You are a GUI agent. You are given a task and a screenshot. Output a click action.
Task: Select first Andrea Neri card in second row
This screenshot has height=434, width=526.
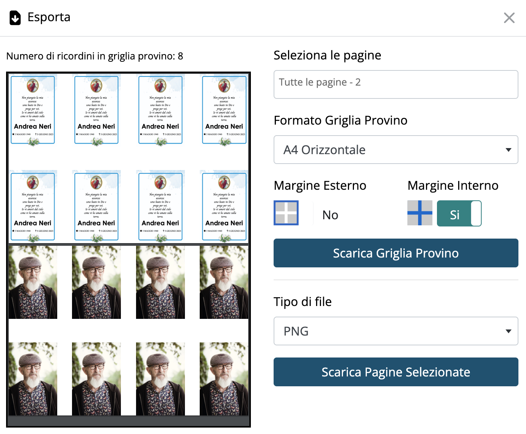tap(33, 207)
